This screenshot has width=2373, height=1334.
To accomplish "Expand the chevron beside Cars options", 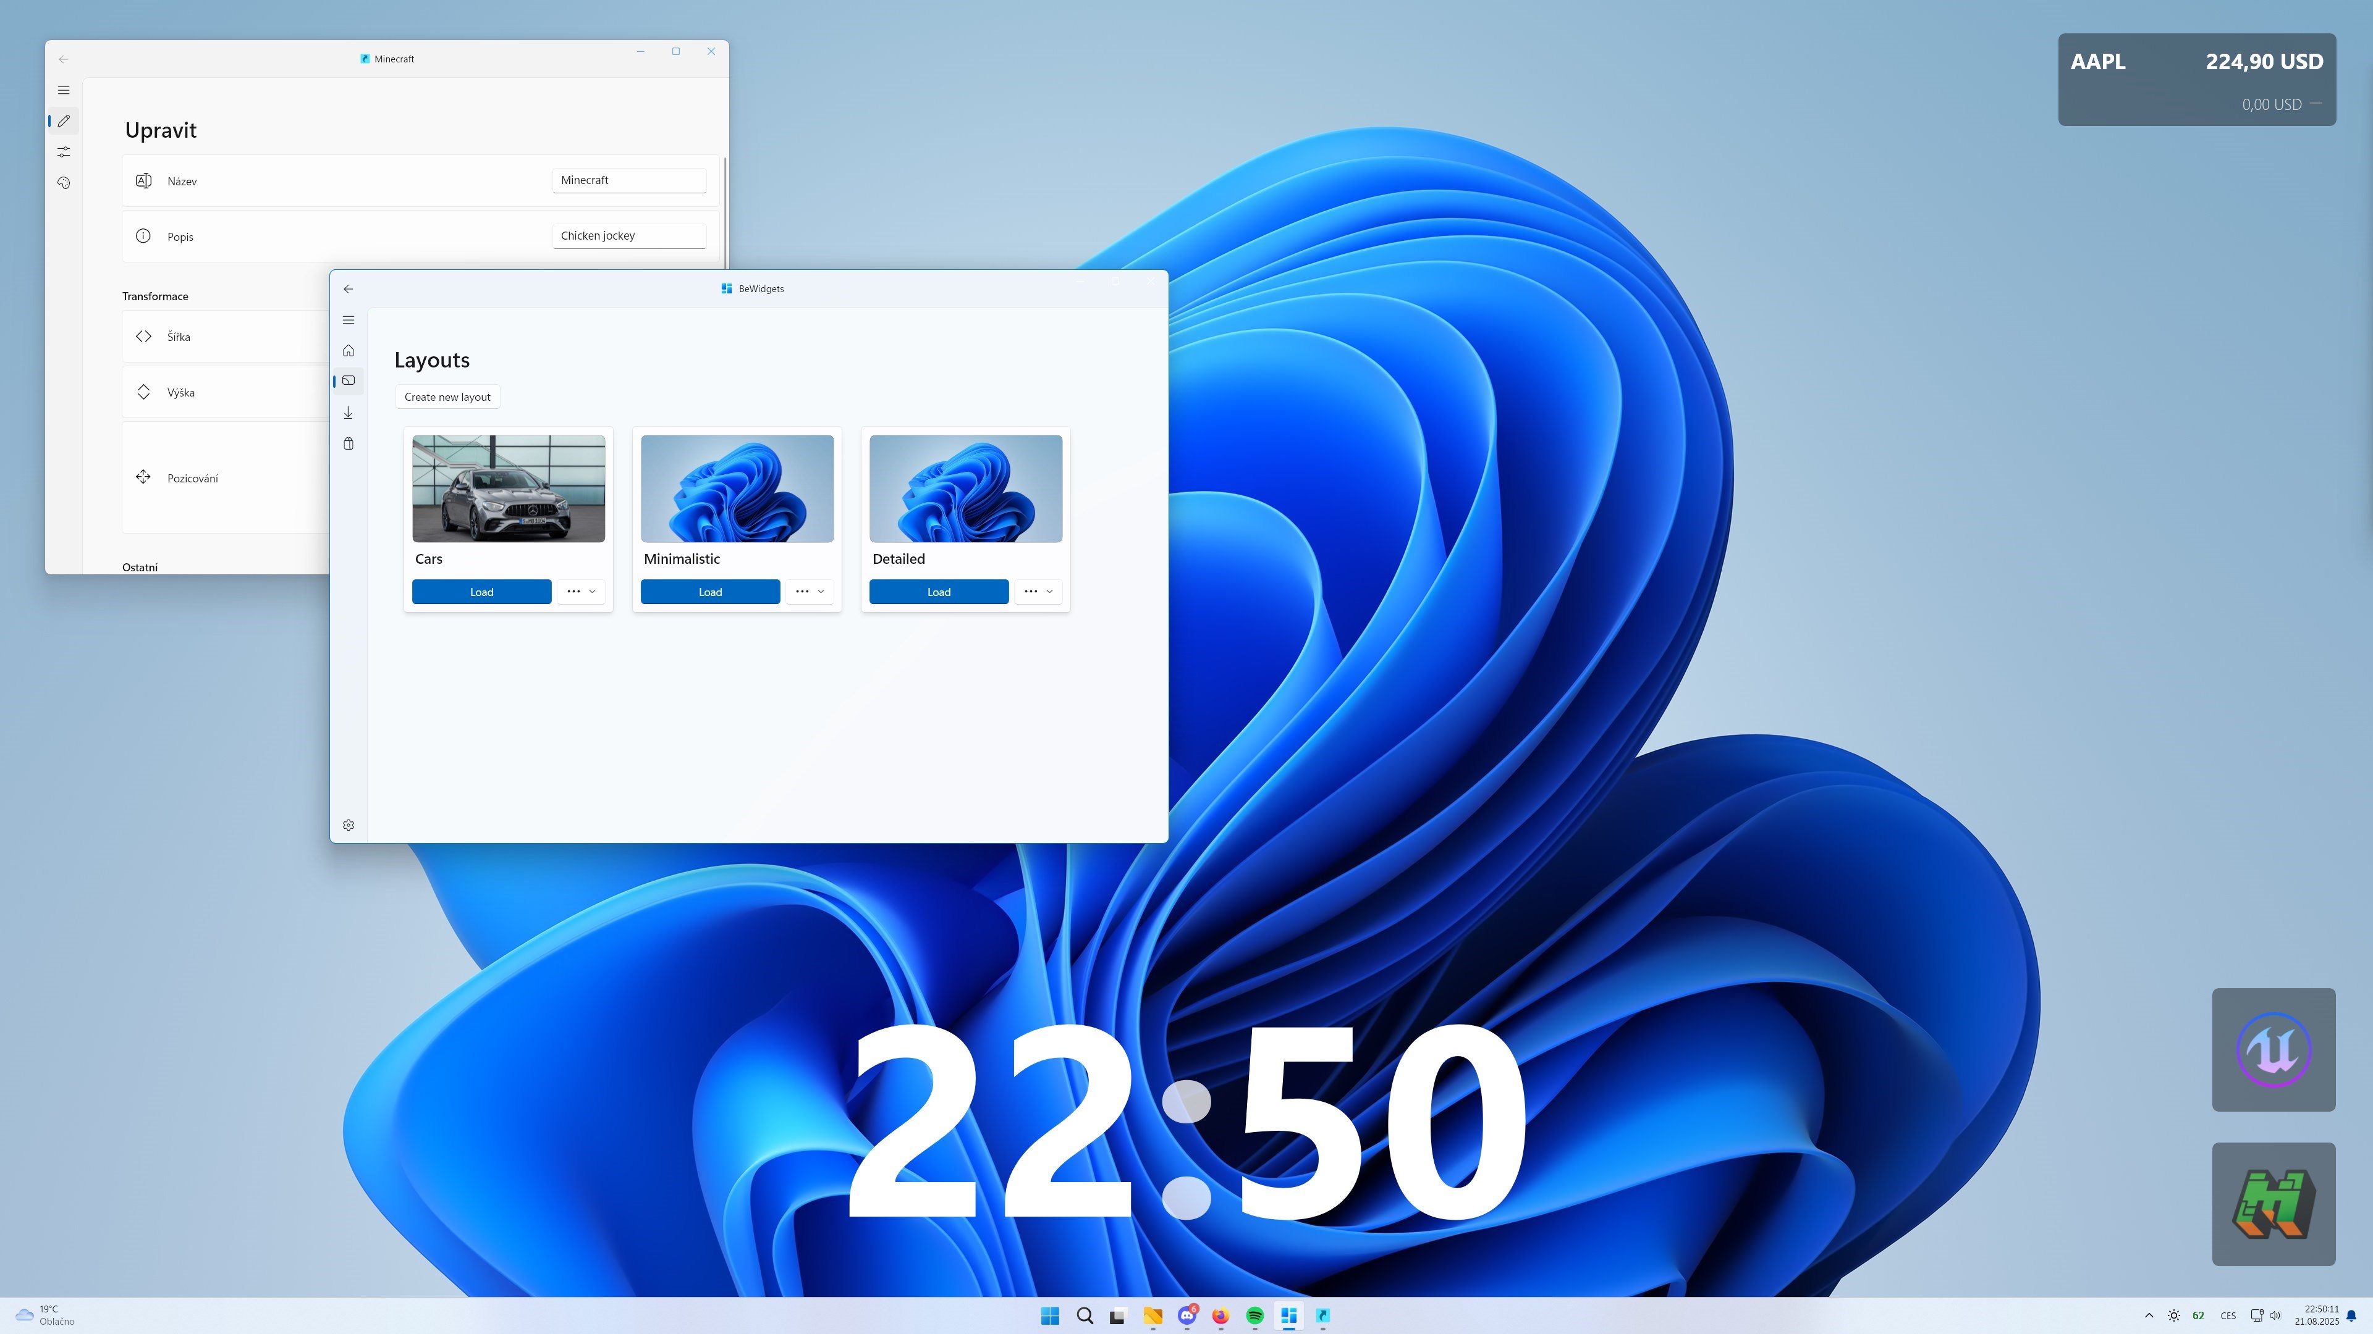I will (591, 591).
